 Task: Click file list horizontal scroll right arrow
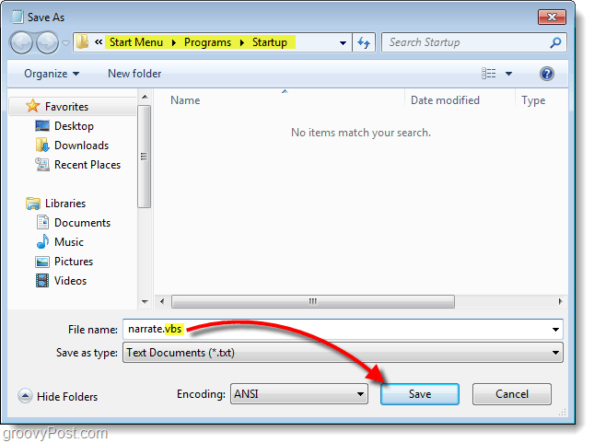[561, 302]
